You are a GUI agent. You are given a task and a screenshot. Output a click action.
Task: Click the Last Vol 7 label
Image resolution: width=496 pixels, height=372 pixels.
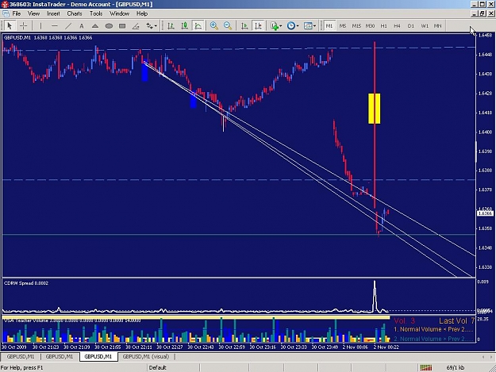tap(457, 320)
